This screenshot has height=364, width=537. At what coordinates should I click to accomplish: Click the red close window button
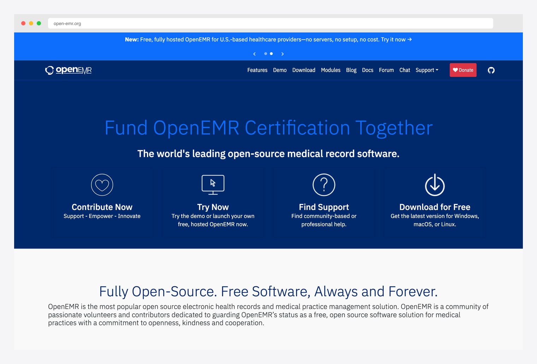coord(23,23)
